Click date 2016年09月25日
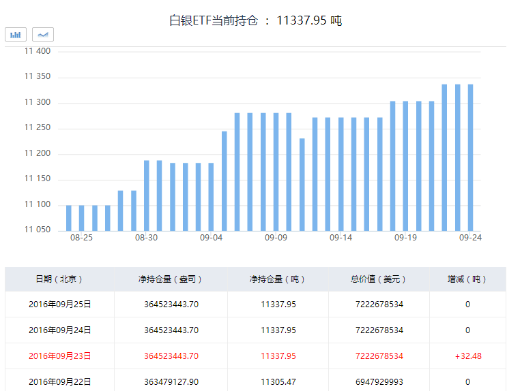Image resolution: width=507 pixels, height=391 pixels. pos(60,304)
